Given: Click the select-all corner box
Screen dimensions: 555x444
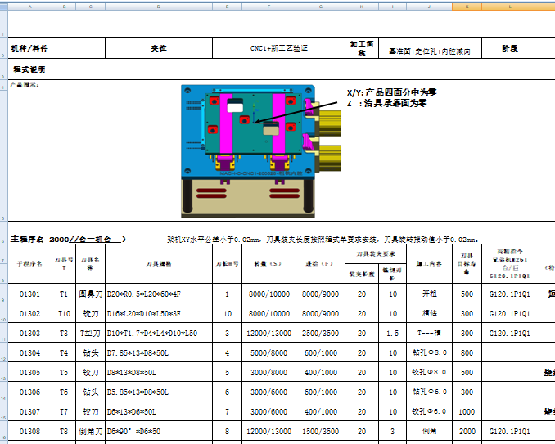Looking at the screenshot, I should (3, 7).
